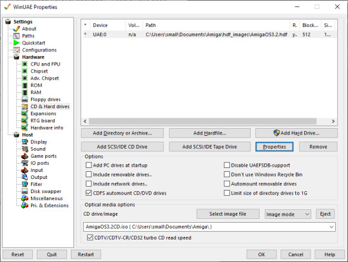Toggle Automount removable drives checkbox
Screen dimensions: 348x262
(227, 183)
